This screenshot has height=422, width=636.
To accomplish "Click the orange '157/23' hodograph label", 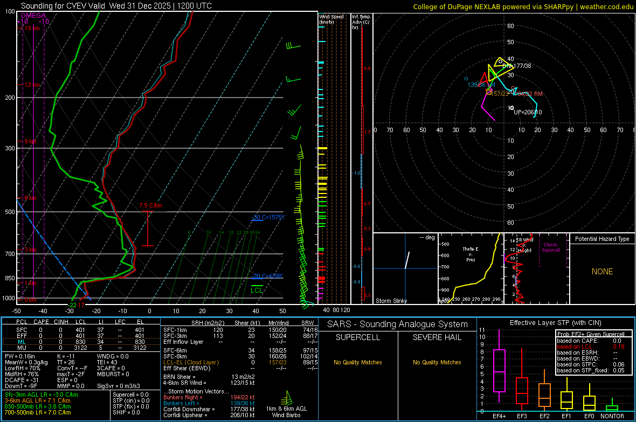I will pos(500,94).
